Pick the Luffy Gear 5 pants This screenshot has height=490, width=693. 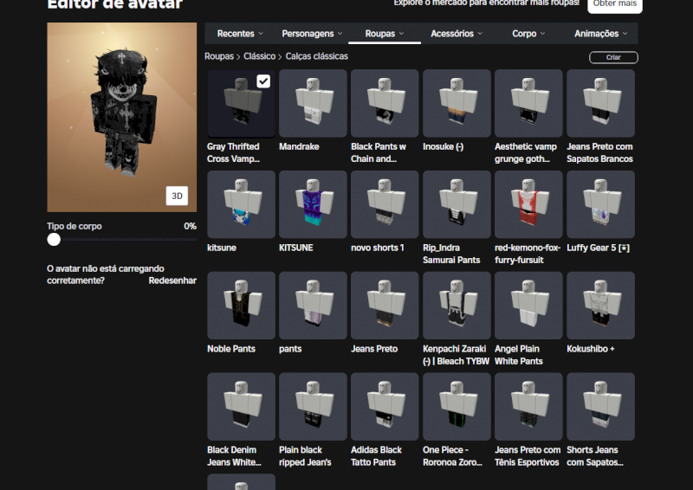pos(600,204)
